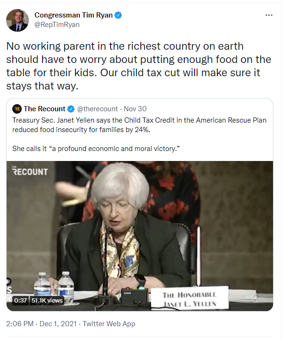Image resolution: width=282 pixels, height=339 pixels.
Task: Click the RECOUNT watermark on the video
Action: tap(30, 171)
